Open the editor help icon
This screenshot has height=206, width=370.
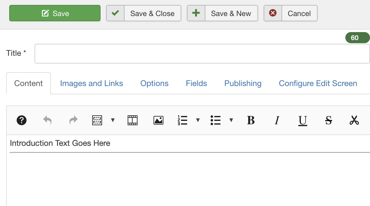point(22,120)
